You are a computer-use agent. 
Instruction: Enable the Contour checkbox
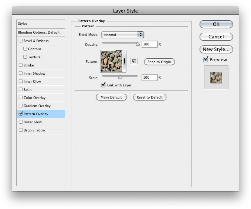(x=25, y=49)
